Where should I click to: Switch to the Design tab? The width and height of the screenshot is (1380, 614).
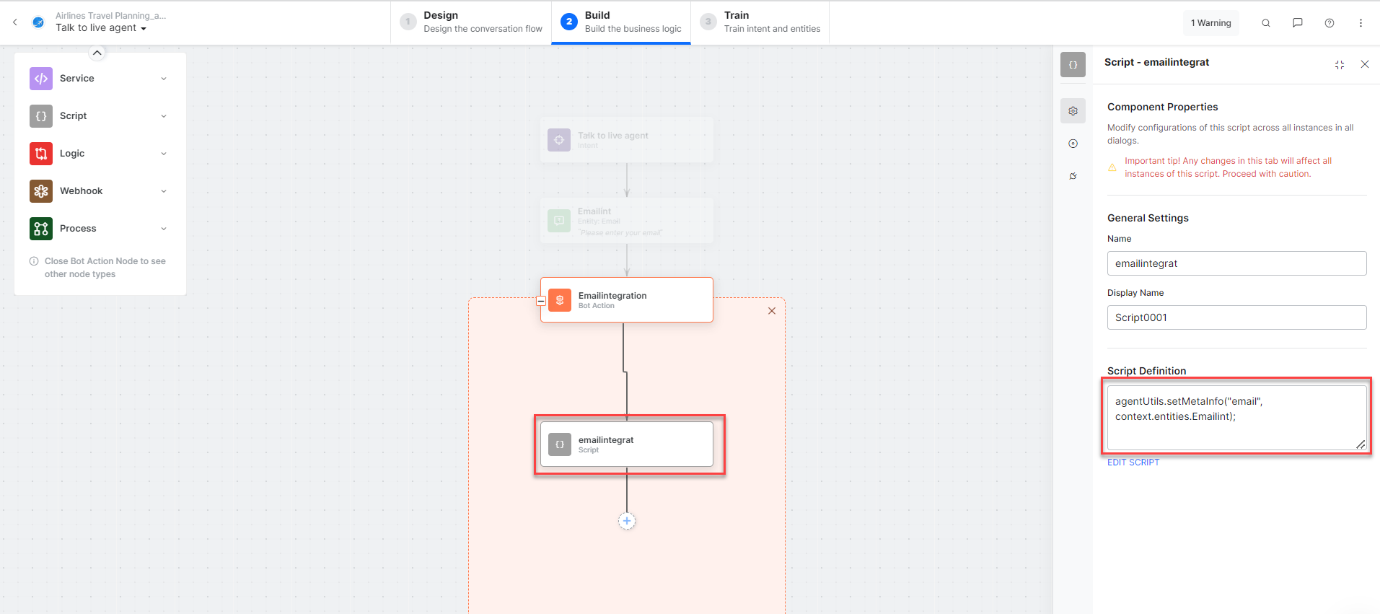471,22
